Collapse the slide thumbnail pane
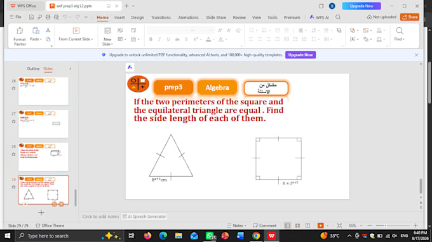This screenshot has height=242, width=432. pyautogui.click(x=71, y=68)
